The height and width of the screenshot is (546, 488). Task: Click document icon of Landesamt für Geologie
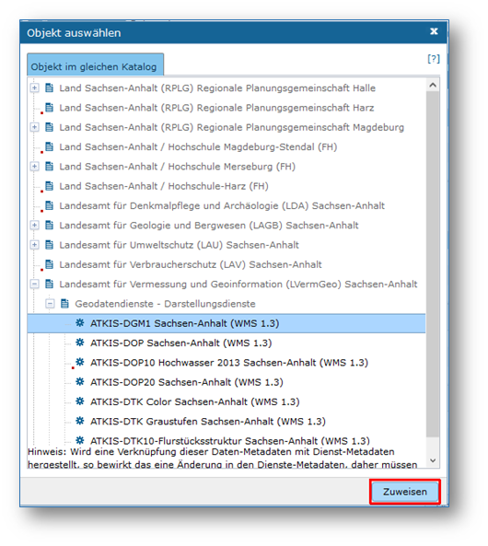(x=50, y=225)
